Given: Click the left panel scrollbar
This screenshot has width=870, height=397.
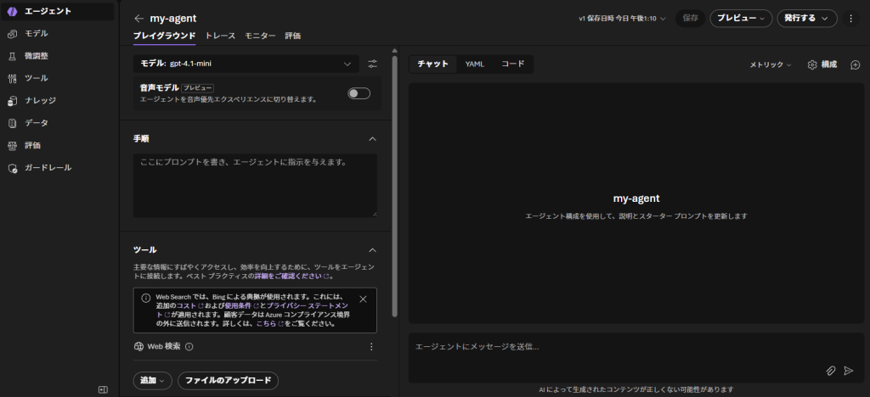Looking at the screenshot, I should 394,186.
